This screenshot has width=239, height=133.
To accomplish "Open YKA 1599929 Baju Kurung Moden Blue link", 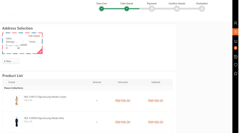I will (x=44, y=118).
